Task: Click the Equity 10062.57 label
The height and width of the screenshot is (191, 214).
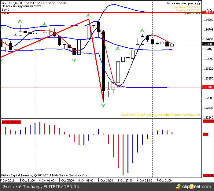Action: [x=187, y=10]
